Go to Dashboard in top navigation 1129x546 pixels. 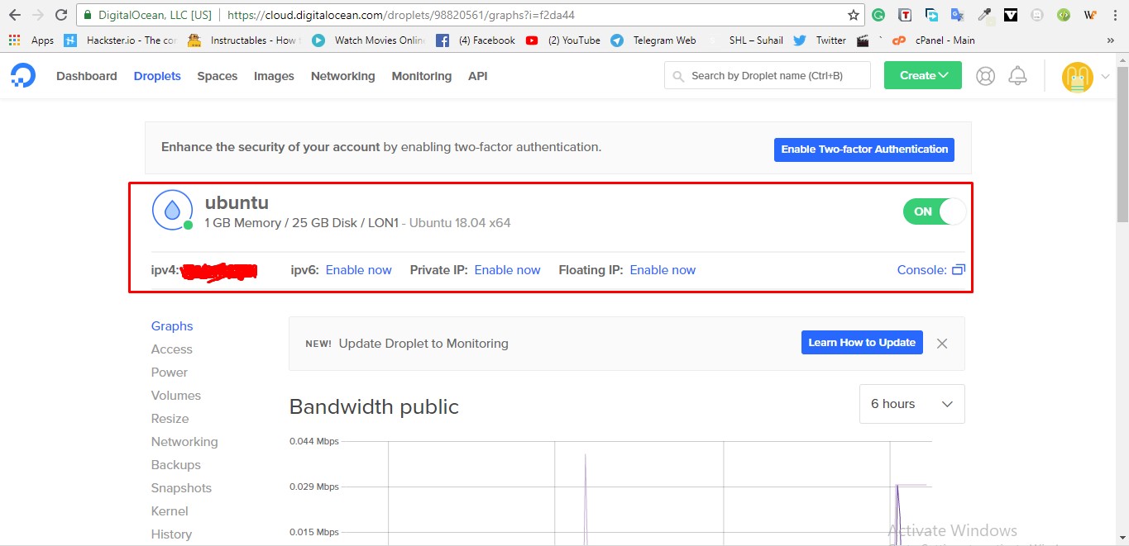[87, 76]
